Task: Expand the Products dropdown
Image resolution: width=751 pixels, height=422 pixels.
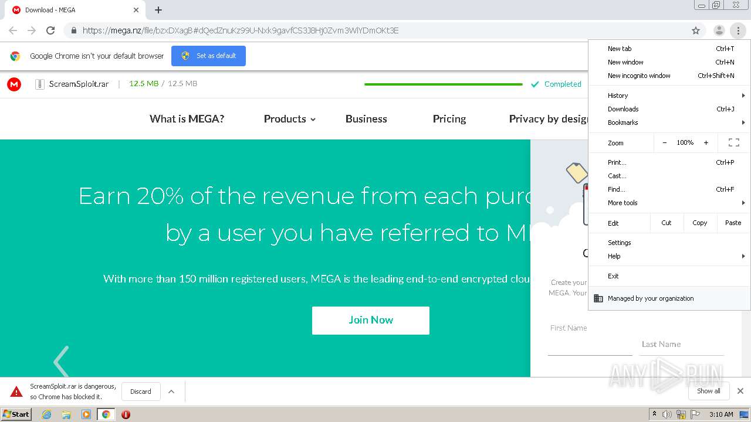Action: click(x=290, y=119)
